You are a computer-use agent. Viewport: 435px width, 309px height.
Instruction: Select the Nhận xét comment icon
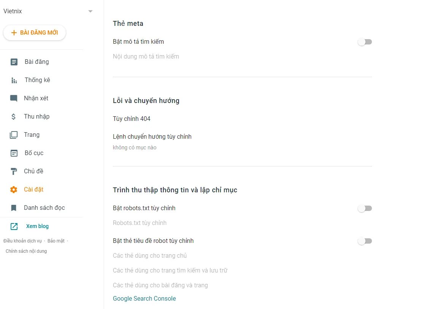tap(14, 98)
